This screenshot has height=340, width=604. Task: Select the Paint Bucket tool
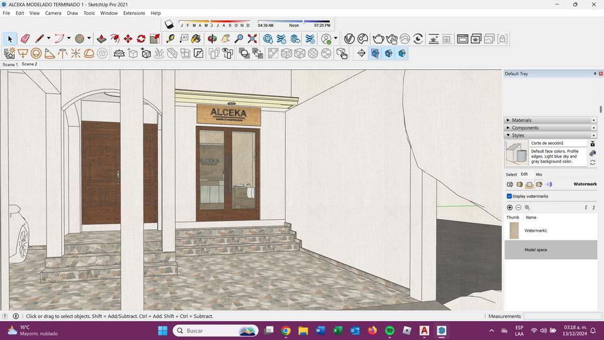point(196,39)
